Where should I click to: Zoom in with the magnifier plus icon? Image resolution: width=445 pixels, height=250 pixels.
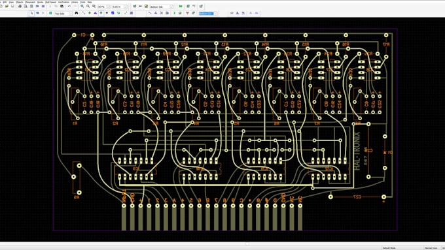tap(82, 7)
